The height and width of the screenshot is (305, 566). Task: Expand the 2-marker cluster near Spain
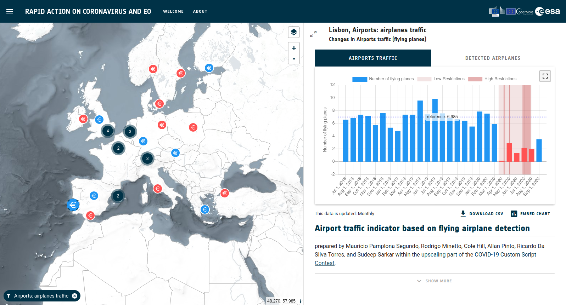pos(118,196)
